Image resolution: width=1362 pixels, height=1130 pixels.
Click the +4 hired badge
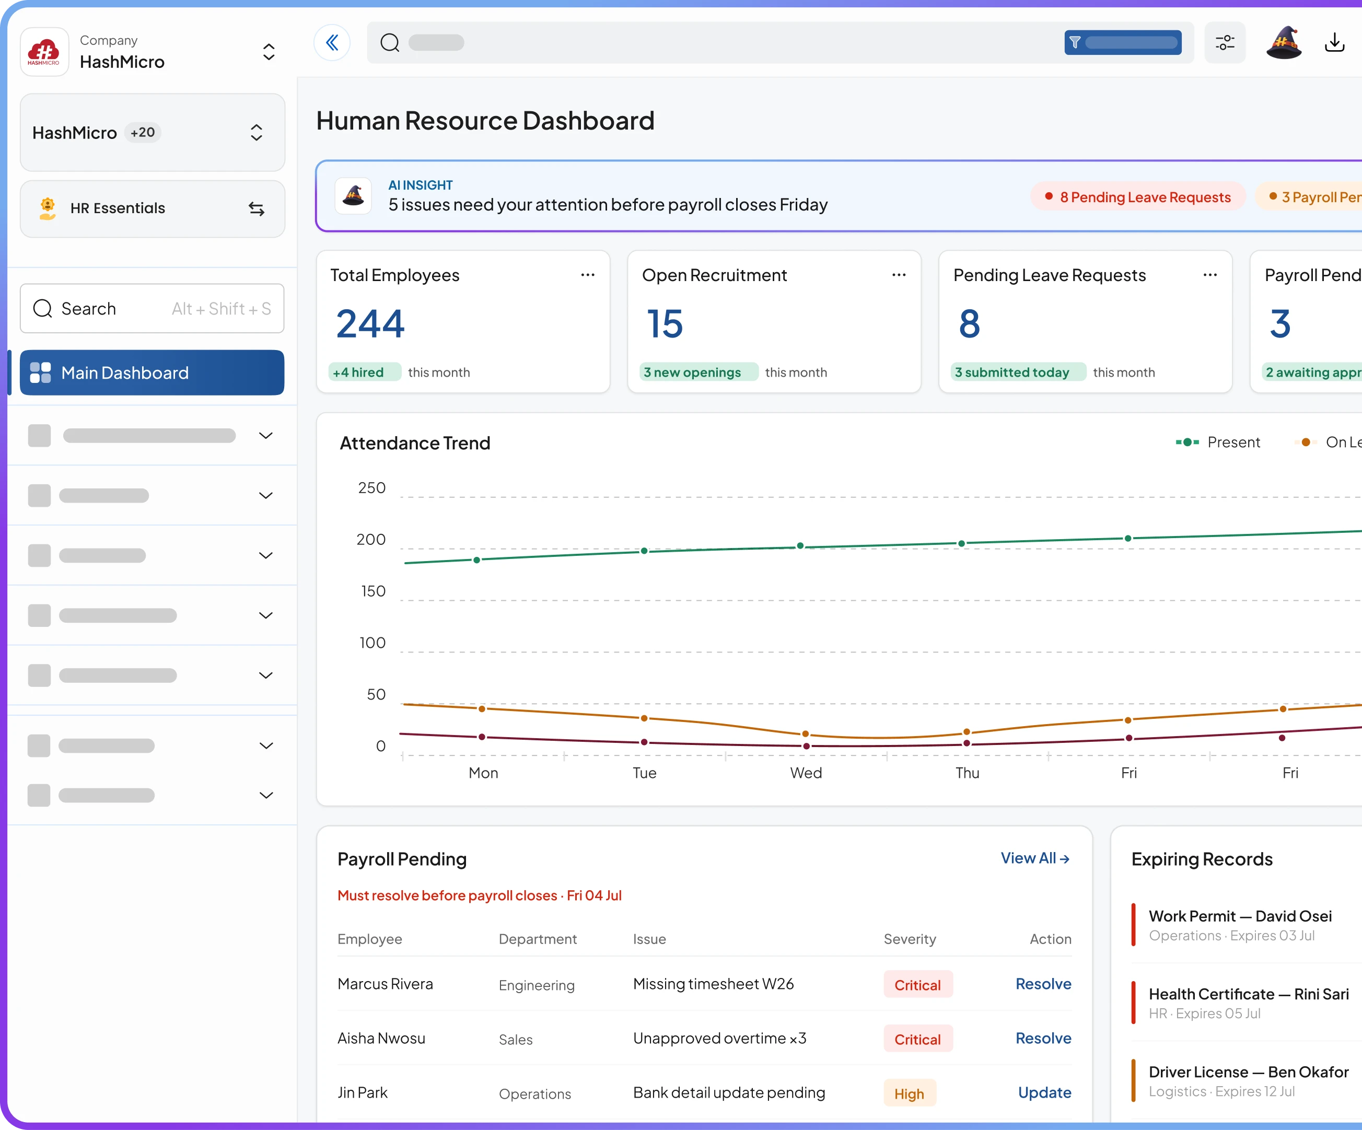point(365,372)
